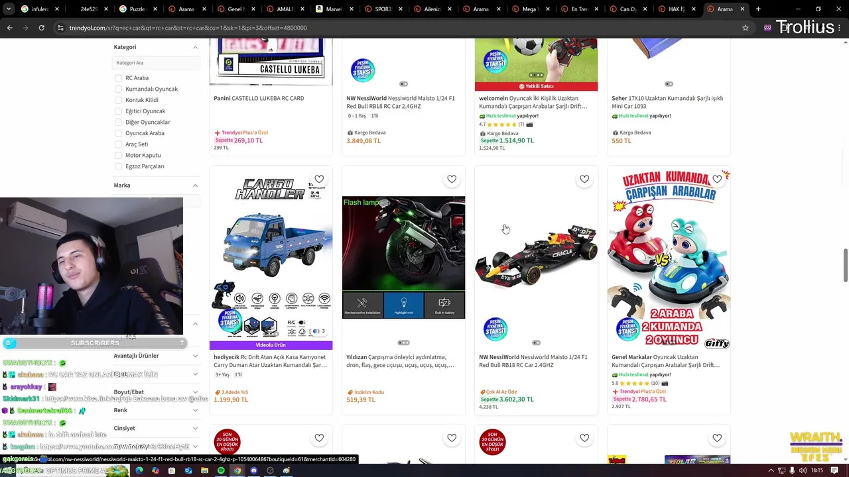Select the Diğer Oyuncaklar checkbox
This screenshot has width=849, height=477.
tap(118, 122)
